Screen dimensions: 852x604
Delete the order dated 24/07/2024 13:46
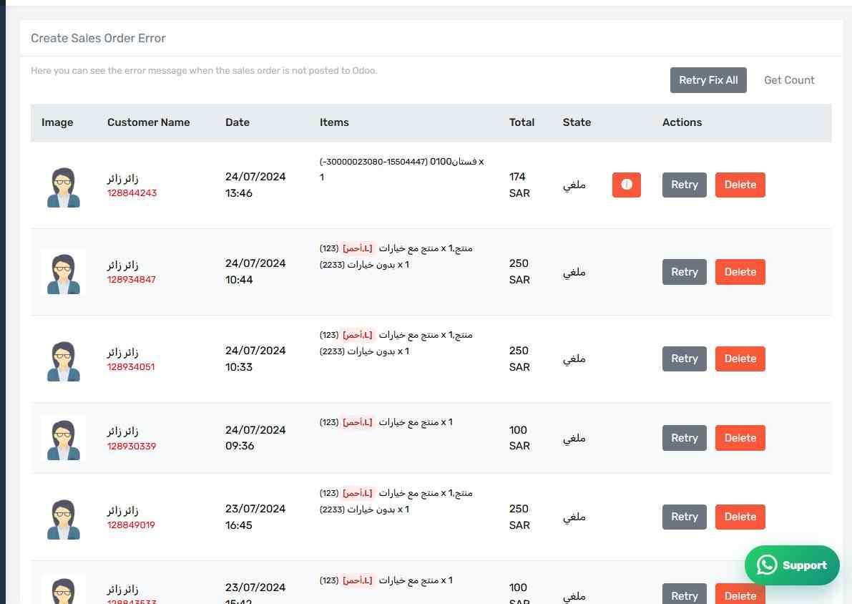point(740,185)
